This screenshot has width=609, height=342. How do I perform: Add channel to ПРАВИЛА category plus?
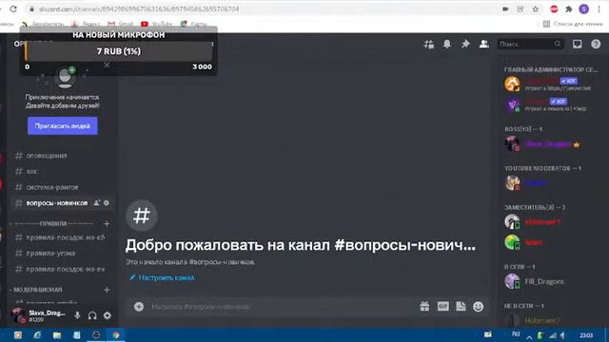[107, 224]
